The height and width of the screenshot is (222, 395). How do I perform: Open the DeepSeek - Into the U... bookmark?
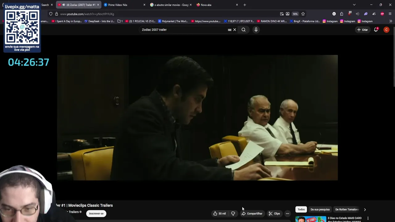coord(99,21)
